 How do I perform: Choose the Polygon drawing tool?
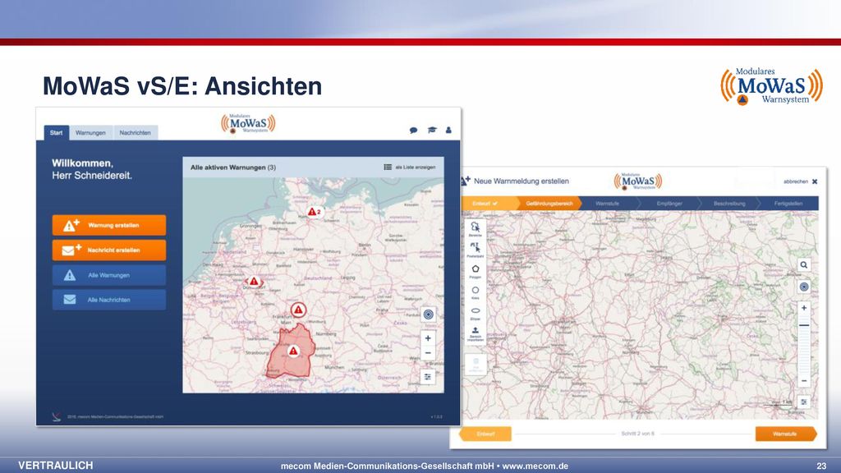click(476, 271)
